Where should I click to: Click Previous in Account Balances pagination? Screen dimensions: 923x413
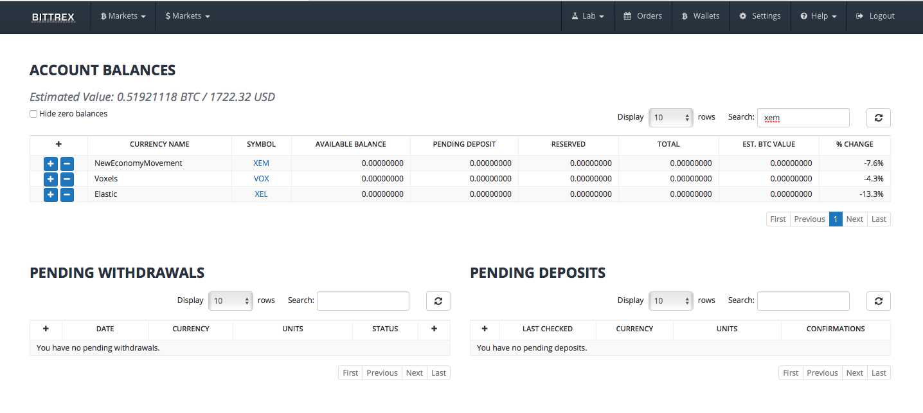click(809, 219)
